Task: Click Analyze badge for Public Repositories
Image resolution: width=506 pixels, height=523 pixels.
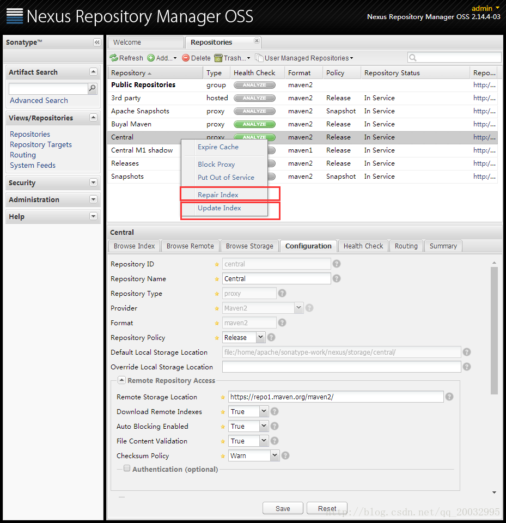Action: click(254, 85)
